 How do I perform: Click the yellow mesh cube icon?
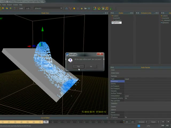(x=81, y=8)
